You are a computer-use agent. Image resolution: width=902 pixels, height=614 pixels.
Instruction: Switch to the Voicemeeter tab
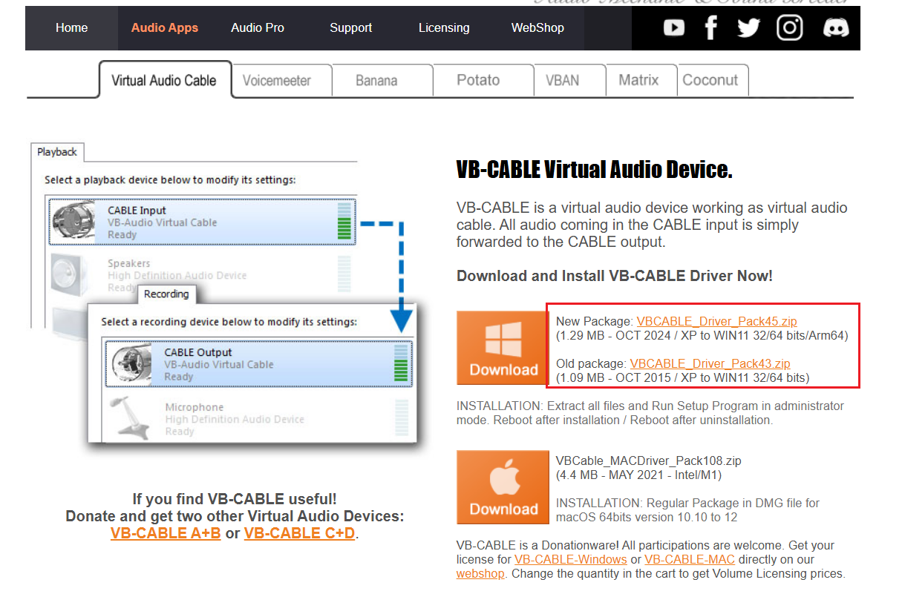pos(276,81)
